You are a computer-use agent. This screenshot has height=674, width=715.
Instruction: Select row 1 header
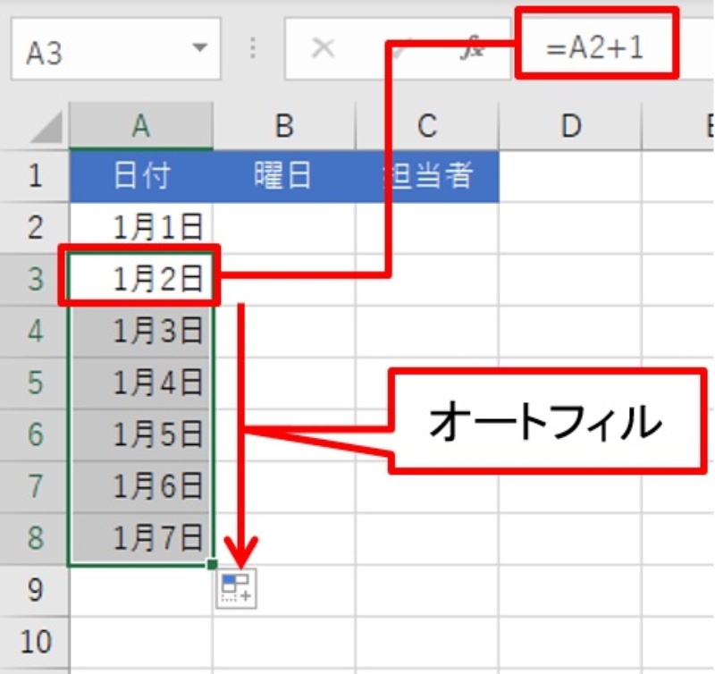tap(35, 175)
